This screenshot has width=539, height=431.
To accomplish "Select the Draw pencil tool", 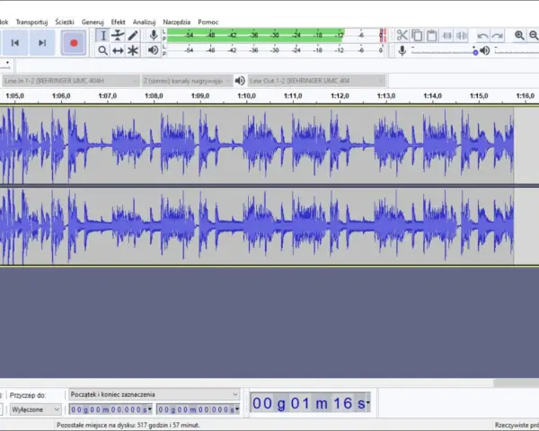I will 133,35.
